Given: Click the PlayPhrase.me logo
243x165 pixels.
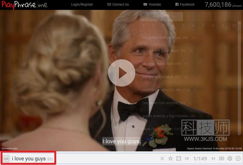Looking at the screenshot, I should (x=24, y=5).
